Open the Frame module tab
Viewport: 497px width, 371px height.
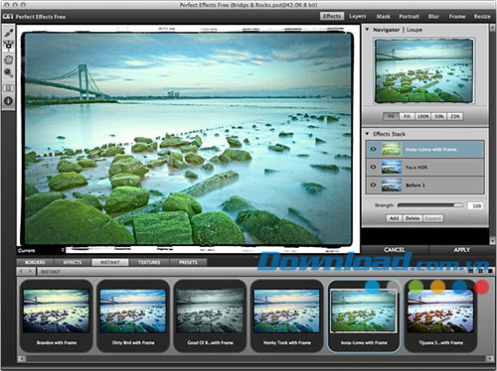point(457,16)
